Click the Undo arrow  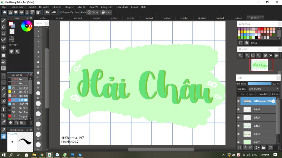point(47,12)
